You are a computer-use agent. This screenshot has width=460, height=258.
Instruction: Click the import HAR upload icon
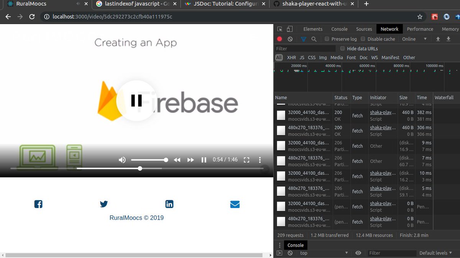(x=438, y=39)
